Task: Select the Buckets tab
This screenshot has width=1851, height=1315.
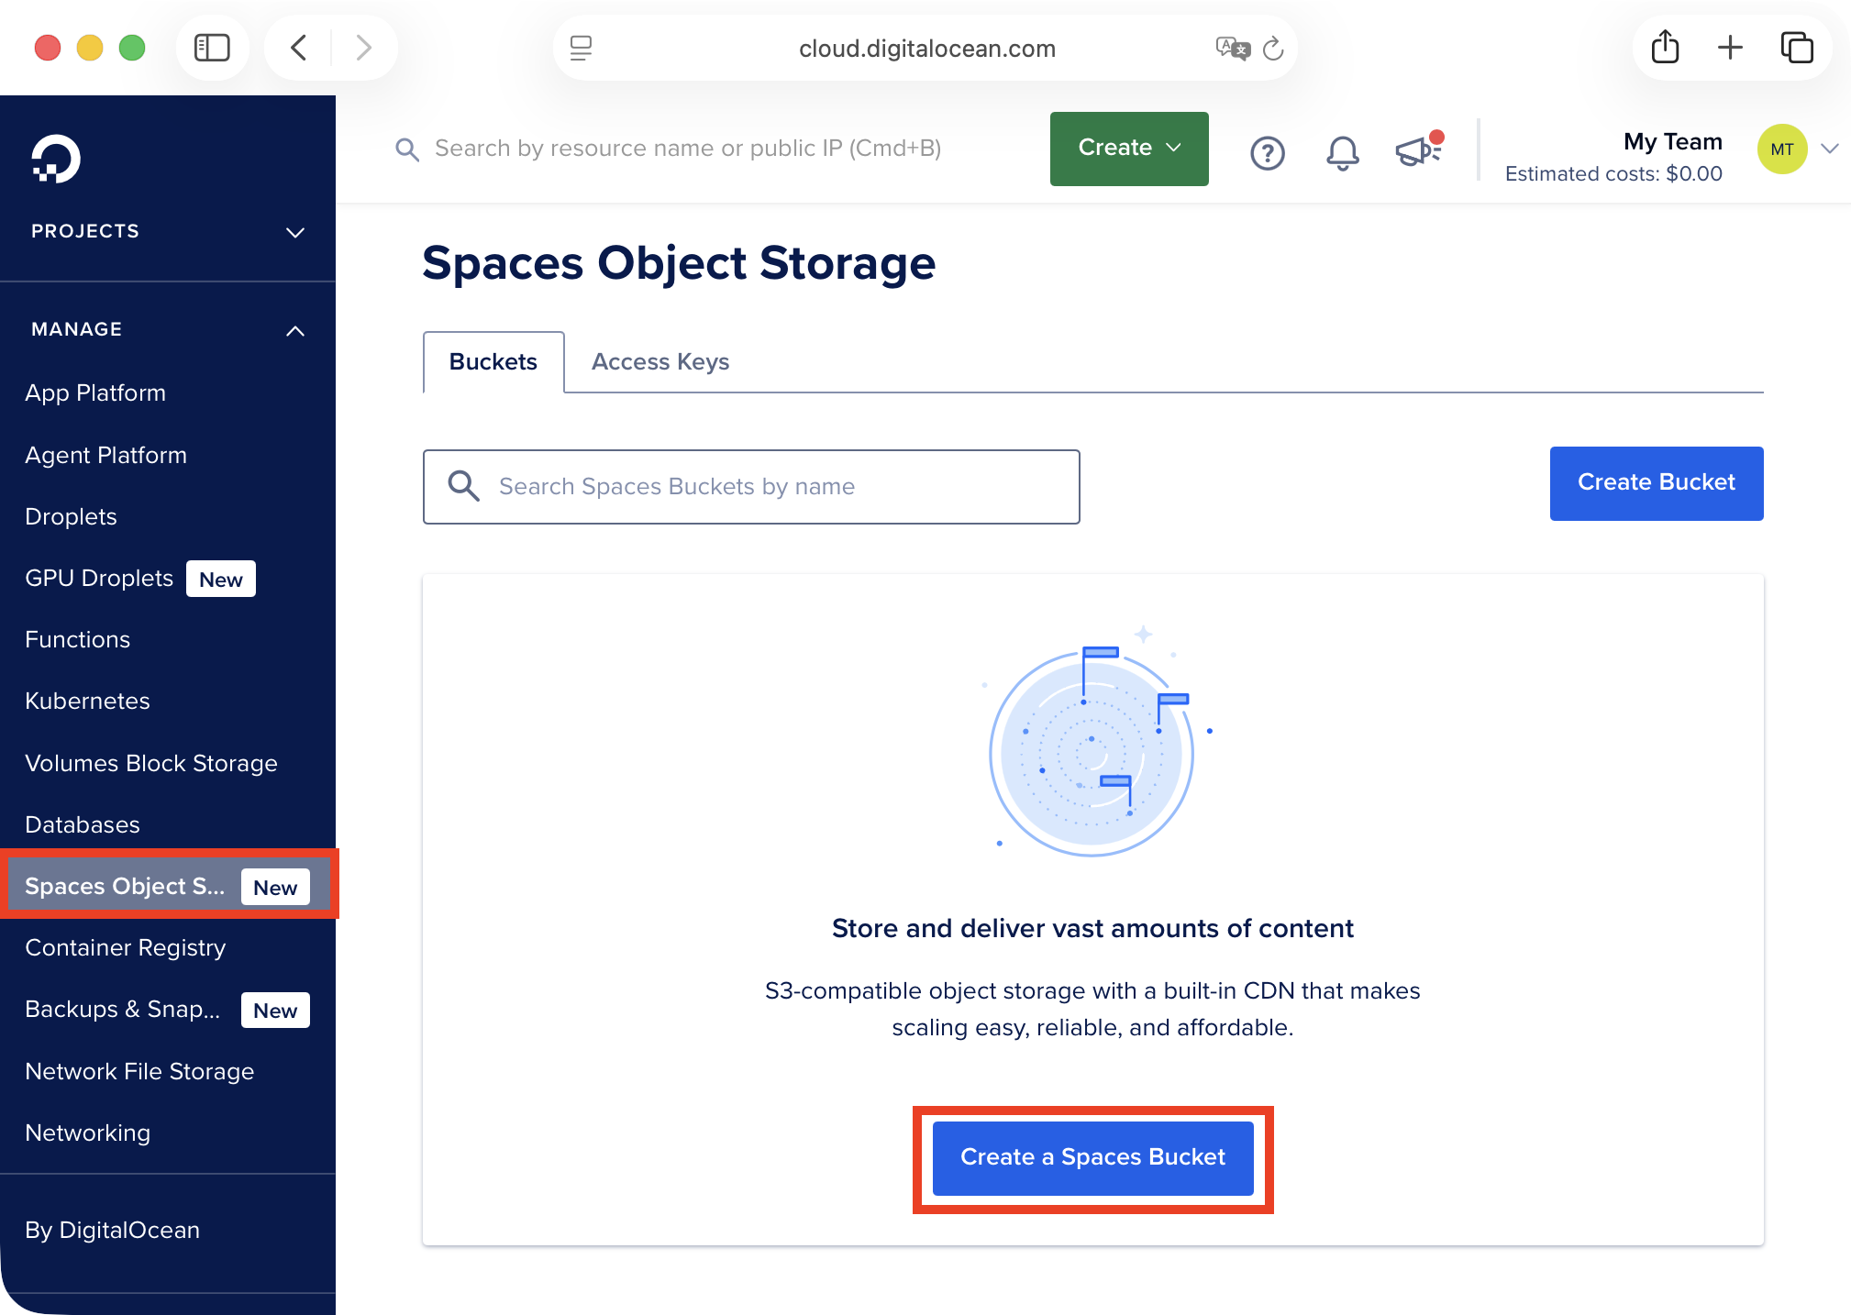Action: point(493,362)
